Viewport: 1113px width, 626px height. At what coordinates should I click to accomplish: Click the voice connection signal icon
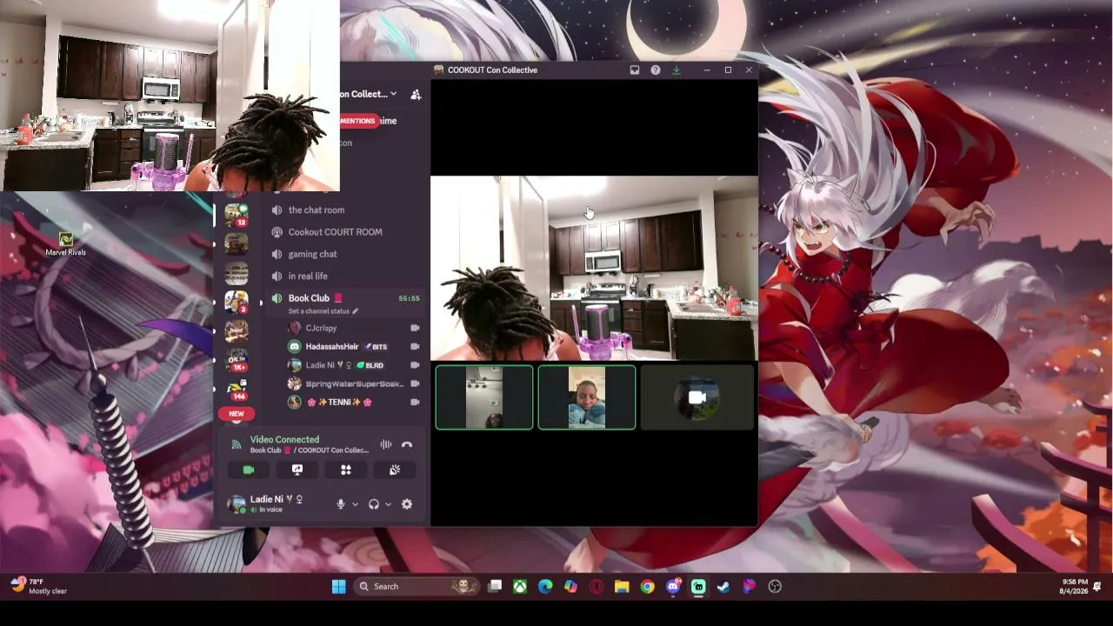click(236, 444)
